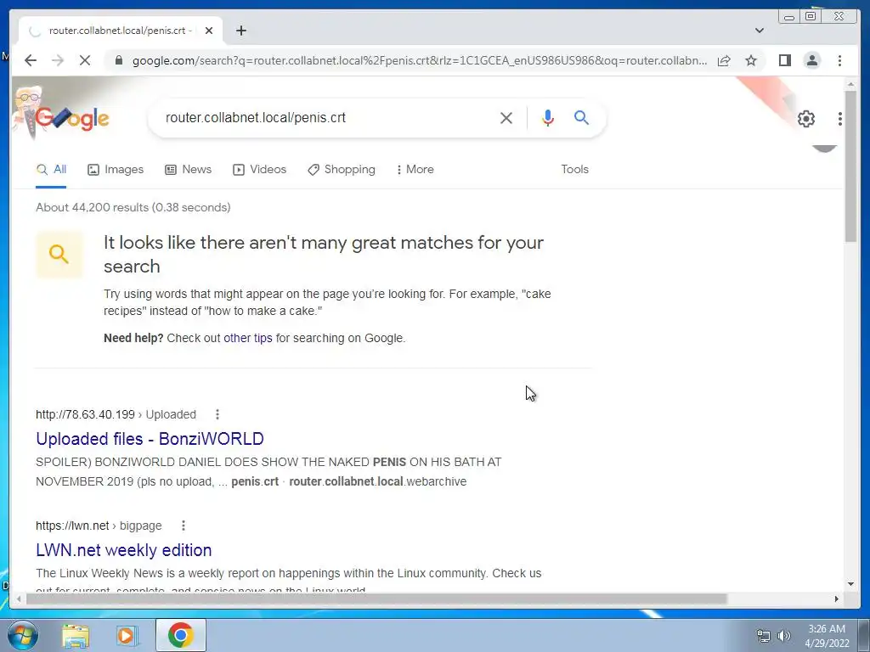
Task: Close the router.collabnet.local tab
Action: point(209,31)
